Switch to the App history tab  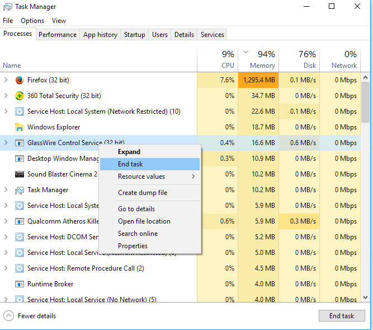click(100, 35)
